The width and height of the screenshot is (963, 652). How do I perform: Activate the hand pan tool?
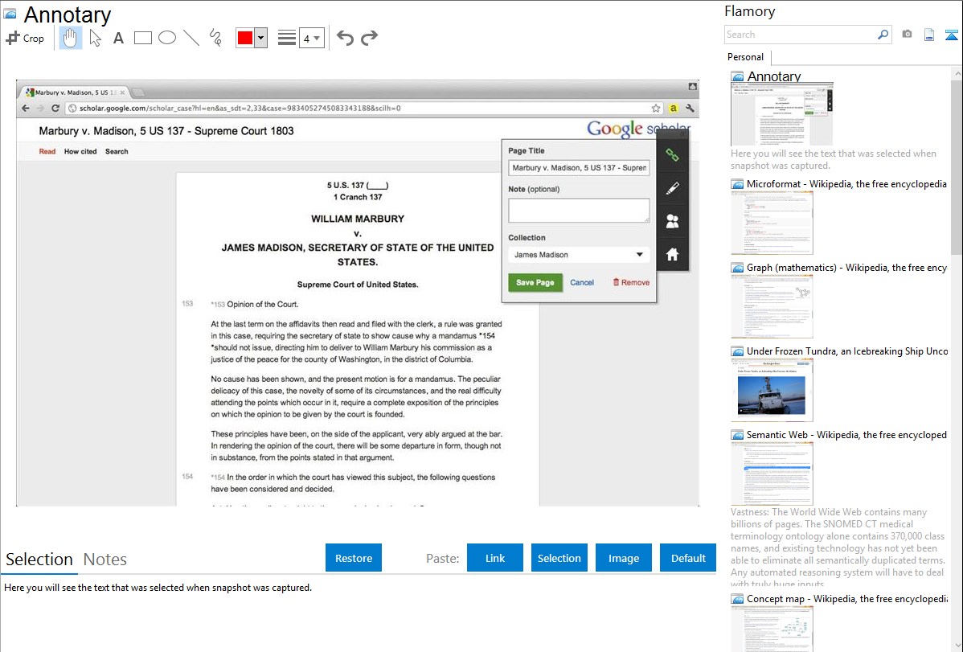70,38
